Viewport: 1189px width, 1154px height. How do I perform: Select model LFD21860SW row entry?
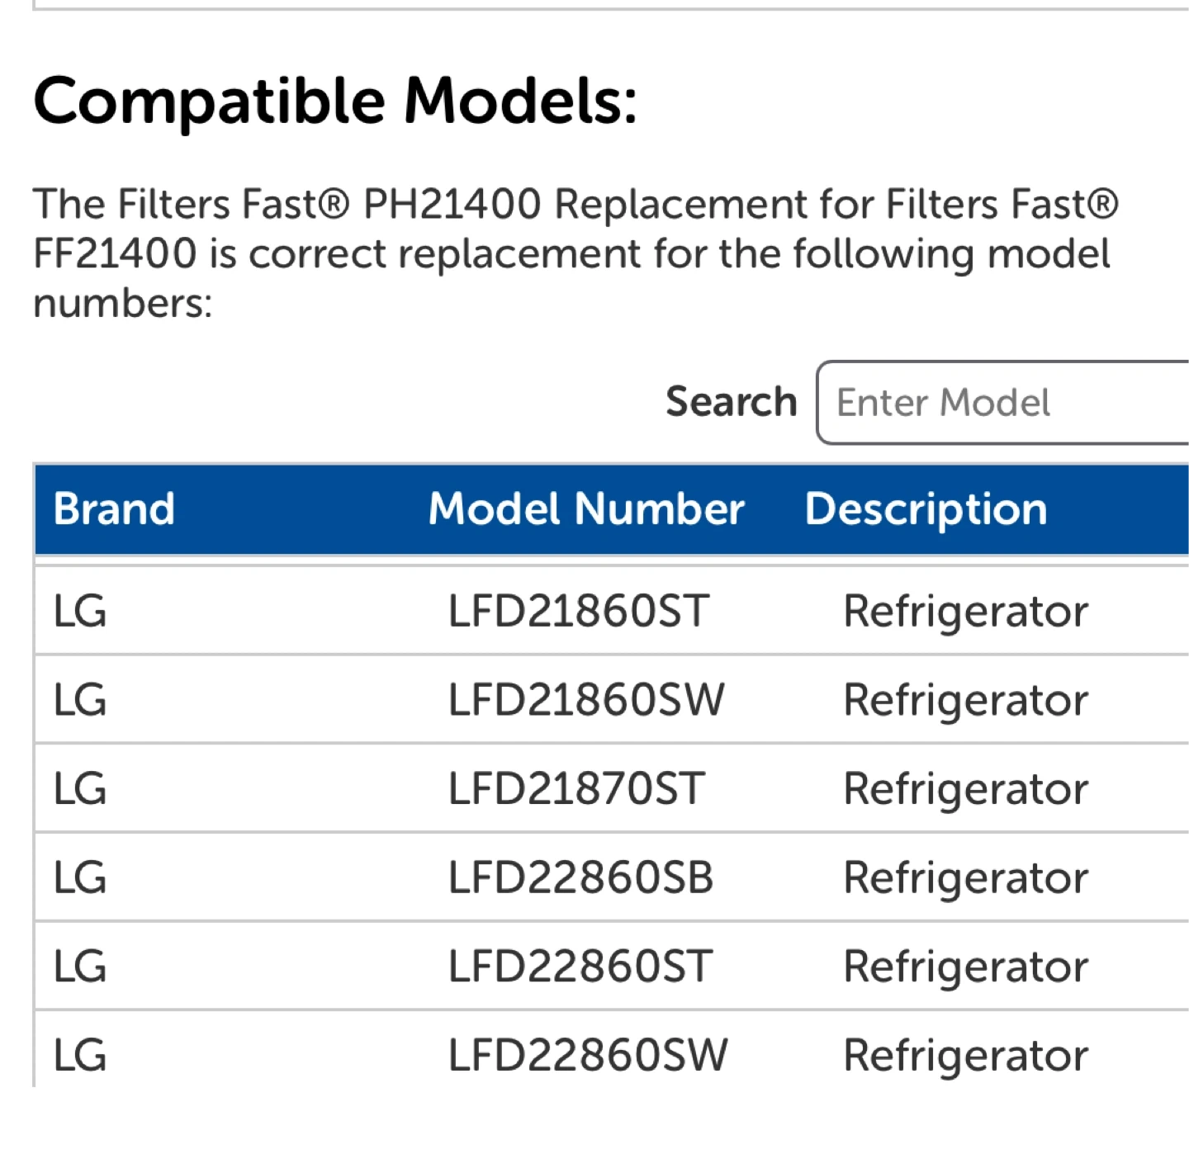tap(585, 700)
